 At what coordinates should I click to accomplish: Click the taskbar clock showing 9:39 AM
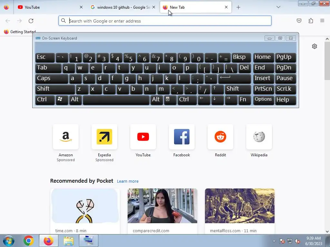pyautogui.click(x=313, y=241)
